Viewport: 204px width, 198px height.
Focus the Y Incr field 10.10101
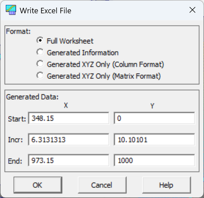154,139
